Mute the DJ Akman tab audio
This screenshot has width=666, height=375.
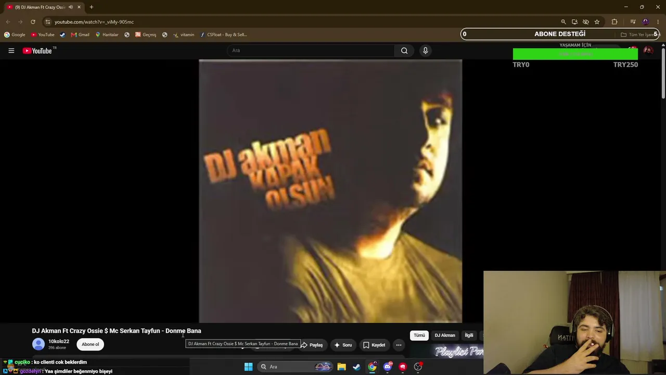pos(71,7)
